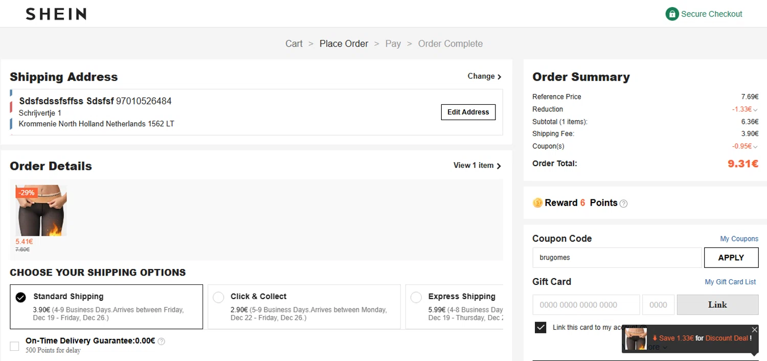Image resolution: width=767 pixels, height=361 pixels.
Task: Select the Click & Collect shipping option
Action: click(218, 297)
